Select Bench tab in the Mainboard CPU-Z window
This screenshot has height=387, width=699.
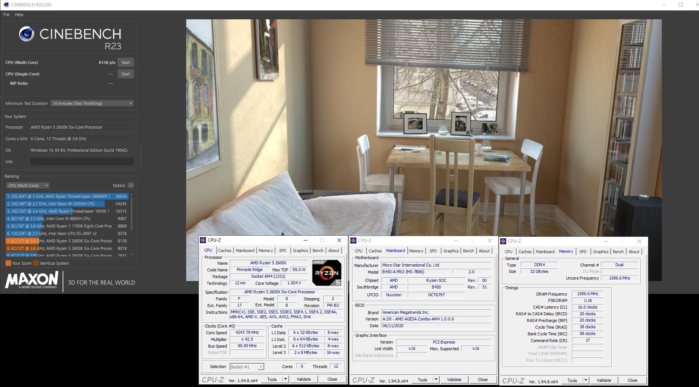tap(468, 251)
